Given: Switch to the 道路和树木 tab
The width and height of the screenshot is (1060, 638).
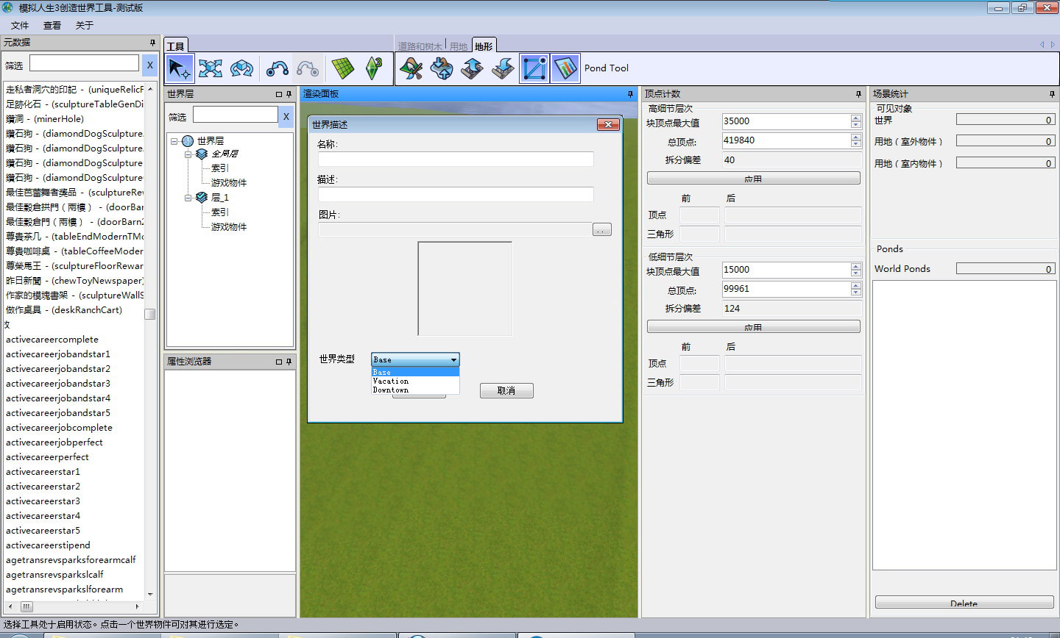Looking at the screenshot, I should pos(420,46).
